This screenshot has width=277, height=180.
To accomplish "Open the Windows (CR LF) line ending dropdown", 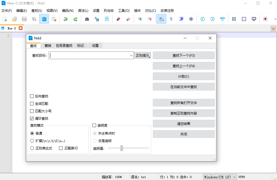I will 220,177.
